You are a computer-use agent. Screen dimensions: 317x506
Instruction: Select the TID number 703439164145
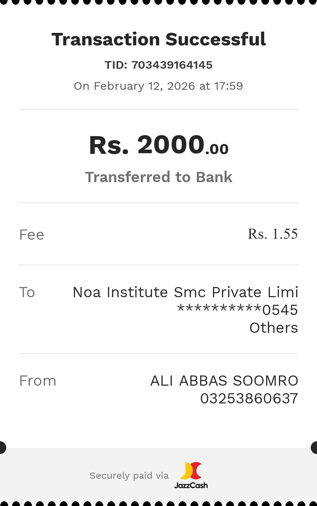172,65
